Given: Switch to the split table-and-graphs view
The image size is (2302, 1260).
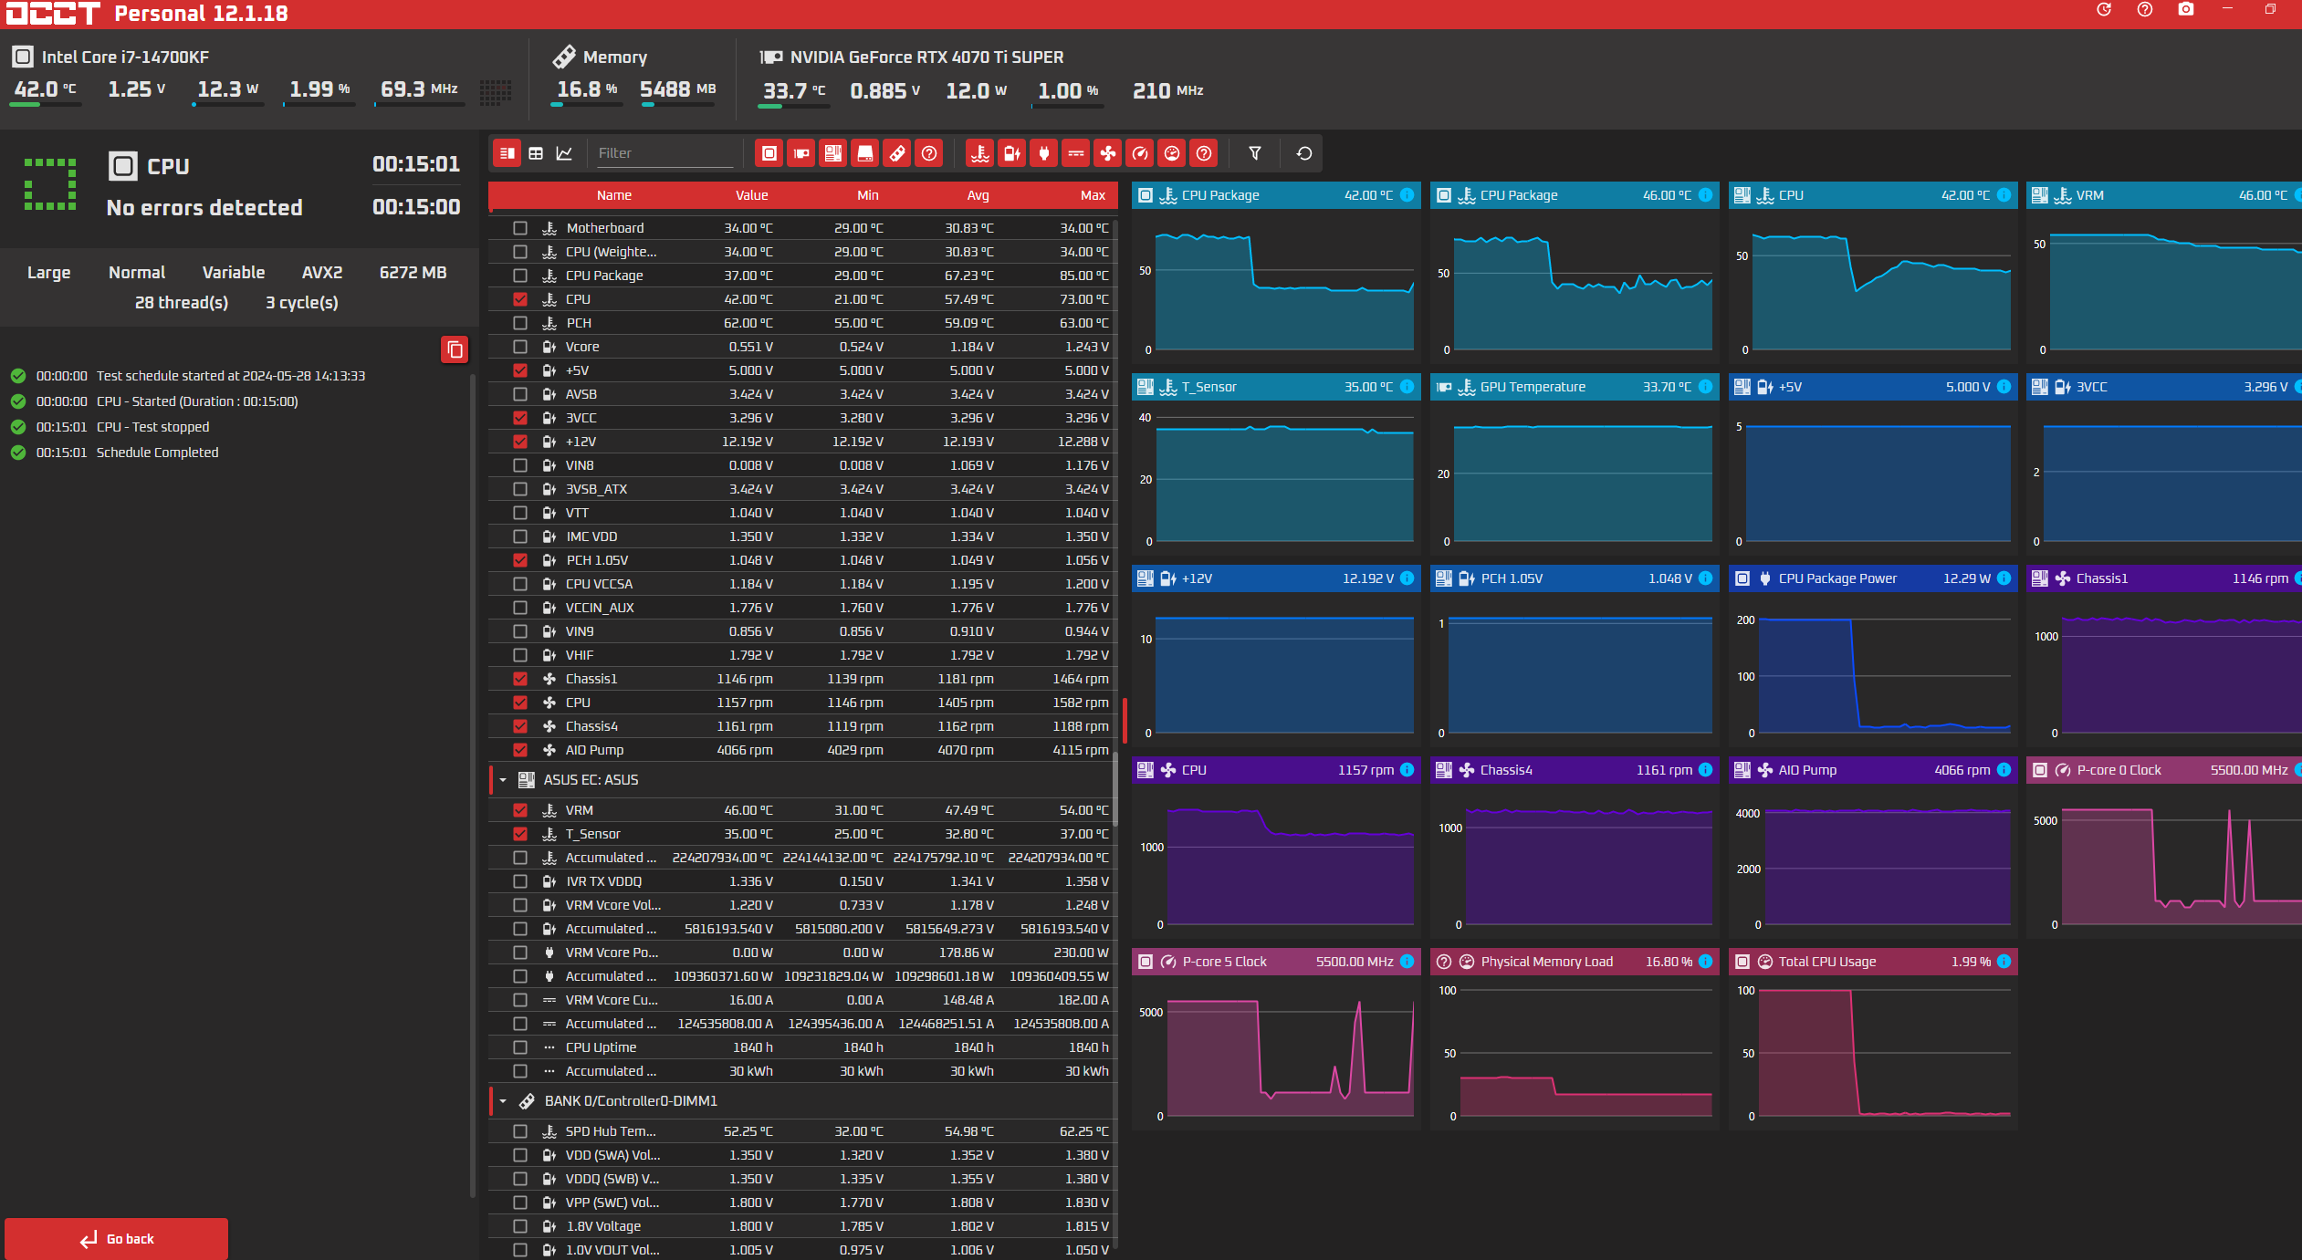Looking at the screenshot, I should pos(507,153).
